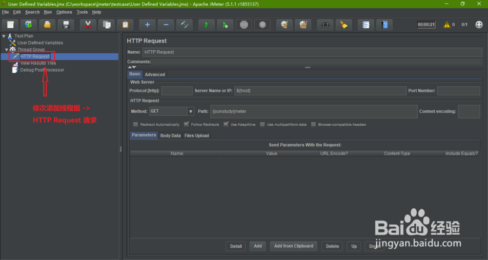Open the Tools menu

82,12
